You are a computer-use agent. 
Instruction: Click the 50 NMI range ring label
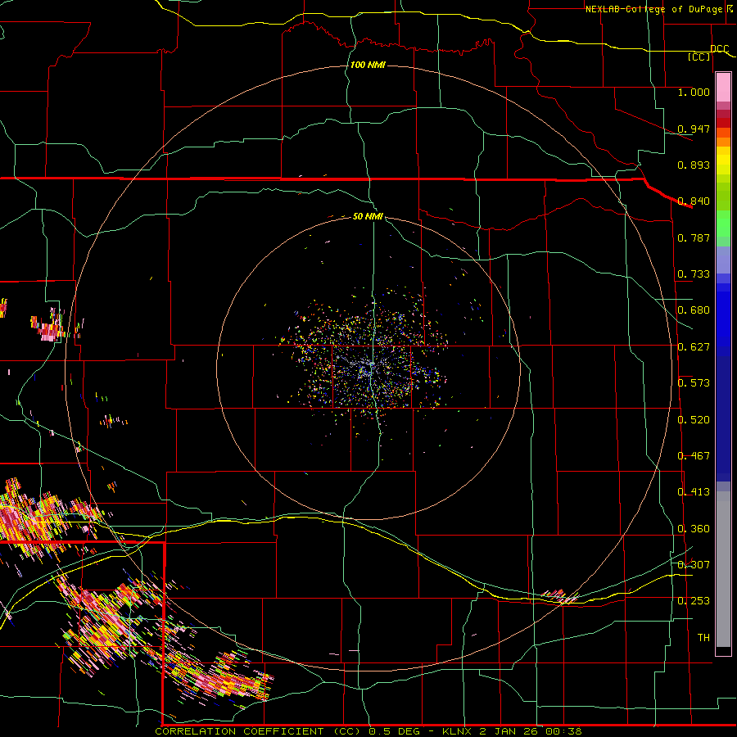point(368,216)
